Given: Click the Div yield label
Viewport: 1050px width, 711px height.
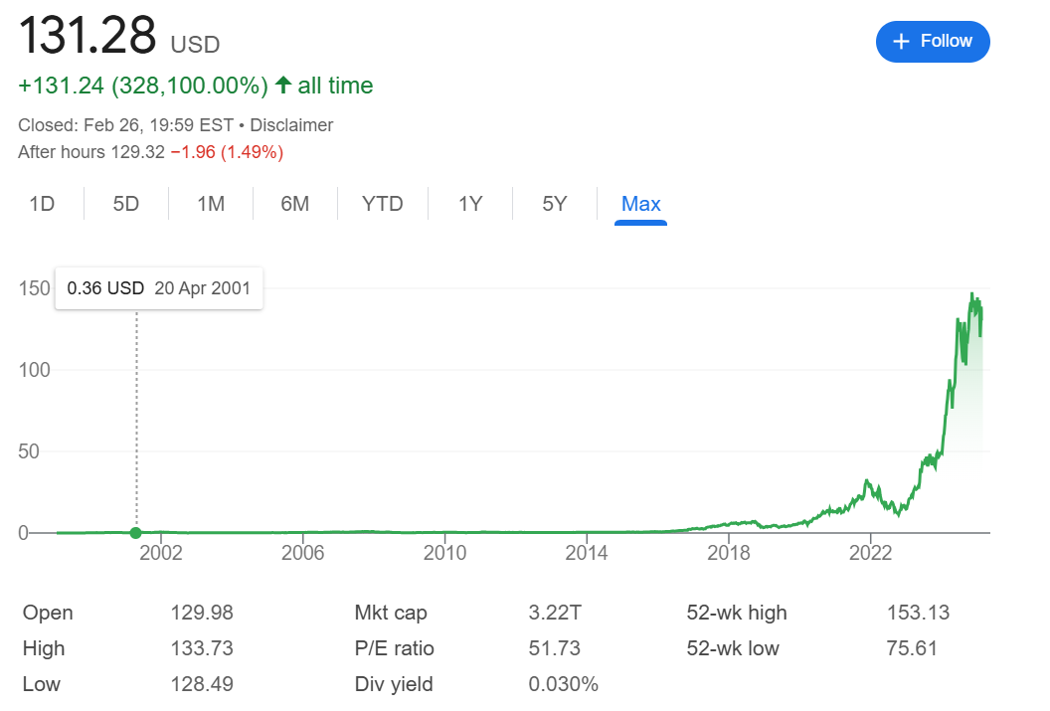Looking at the screenshot, I should coord(394,684).
